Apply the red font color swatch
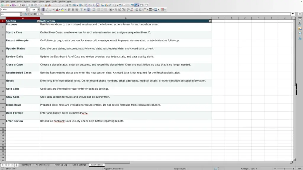Viewport: 303px width, 170px height. [57, 10]
